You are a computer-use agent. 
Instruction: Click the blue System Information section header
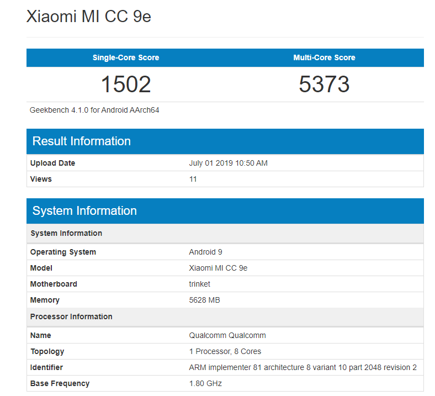coord(84,211)
